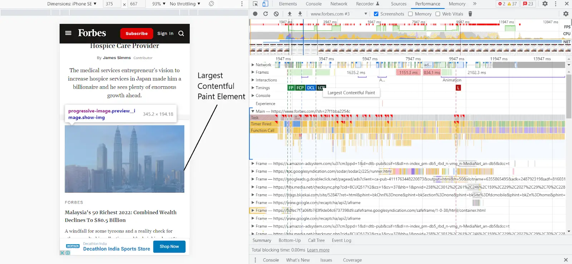Toggle the device toolbar icon
Screen dimensions: 572x264
click(265, 4)
